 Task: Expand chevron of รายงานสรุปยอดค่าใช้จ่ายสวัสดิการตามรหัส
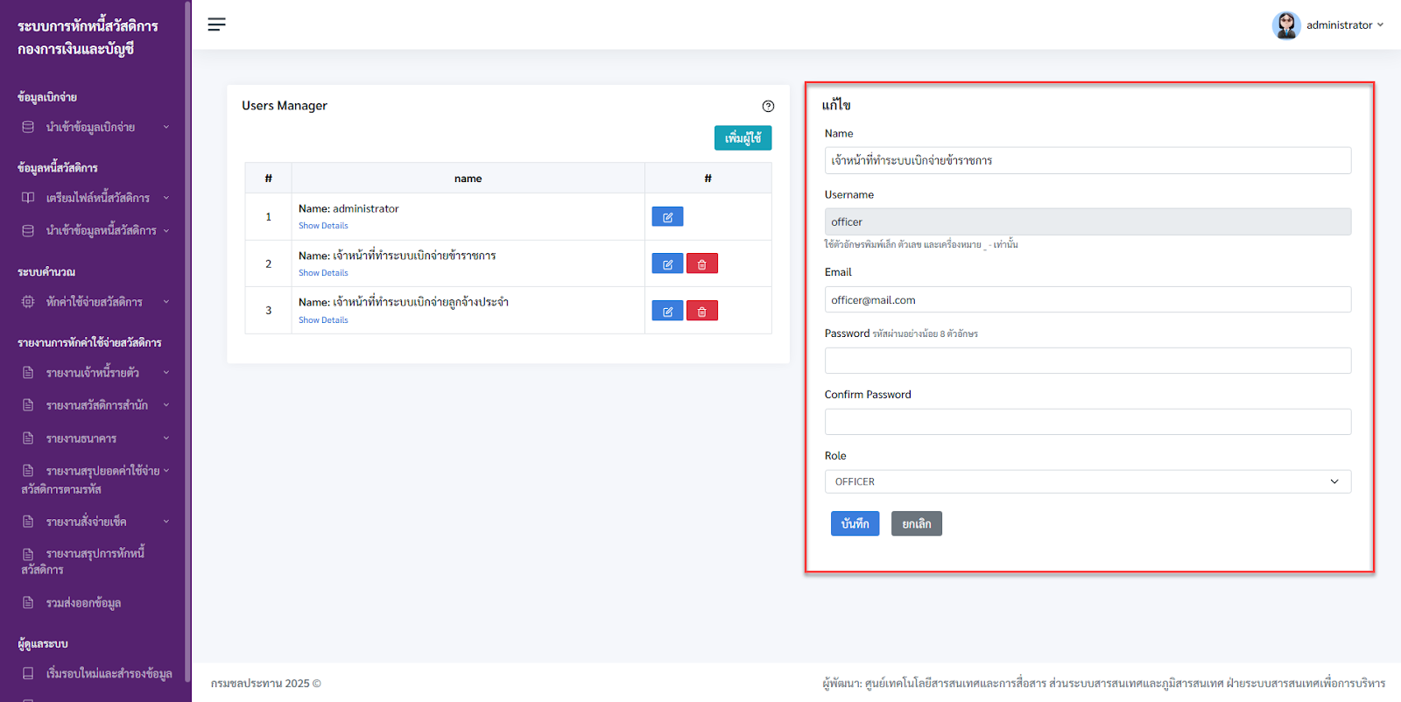pos(166,471)
